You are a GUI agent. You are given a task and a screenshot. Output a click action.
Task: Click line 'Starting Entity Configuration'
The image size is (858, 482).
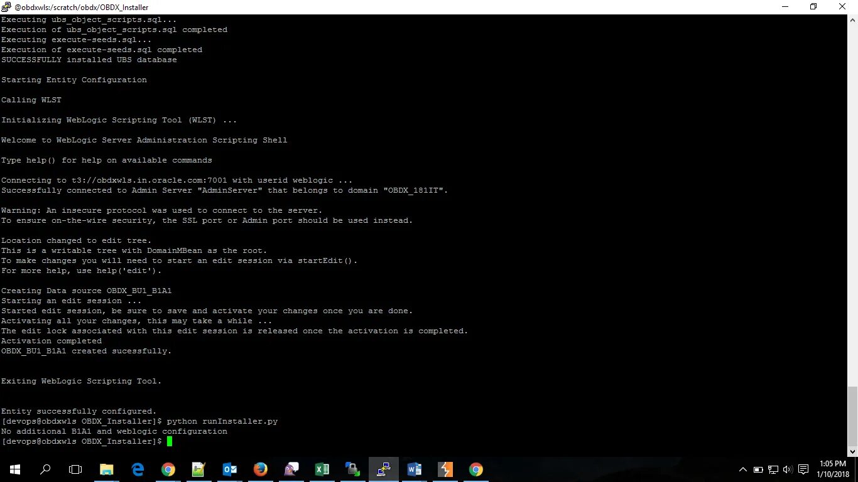[x=73, y=80]
